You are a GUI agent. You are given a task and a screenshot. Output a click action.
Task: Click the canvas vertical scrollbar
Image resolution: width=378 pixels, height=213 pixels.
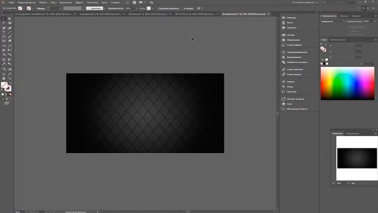click(x=278, y=113)
